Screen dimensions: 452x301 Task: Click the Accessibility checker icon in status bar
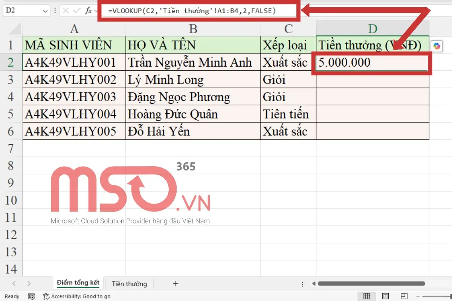46,296
